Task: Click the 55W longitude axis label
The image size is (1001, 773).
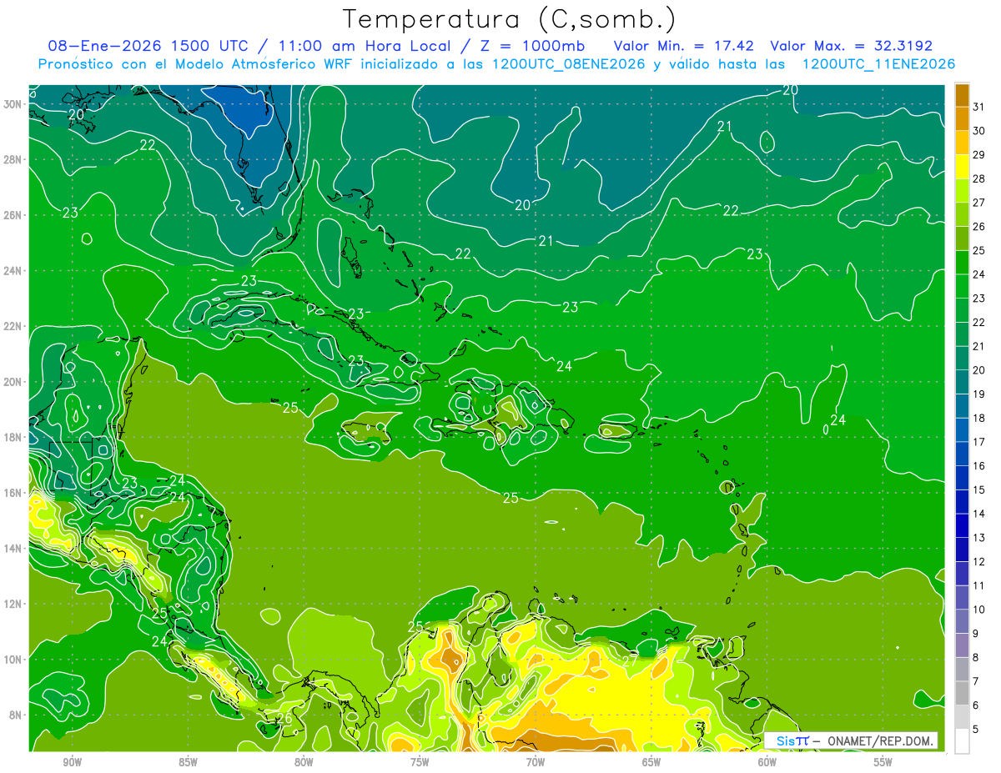Action: click(x=883, y=762)
